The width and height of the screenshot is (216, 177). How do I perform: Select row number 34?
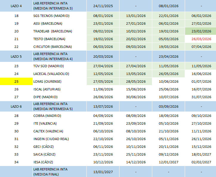(x=16, y=162)
